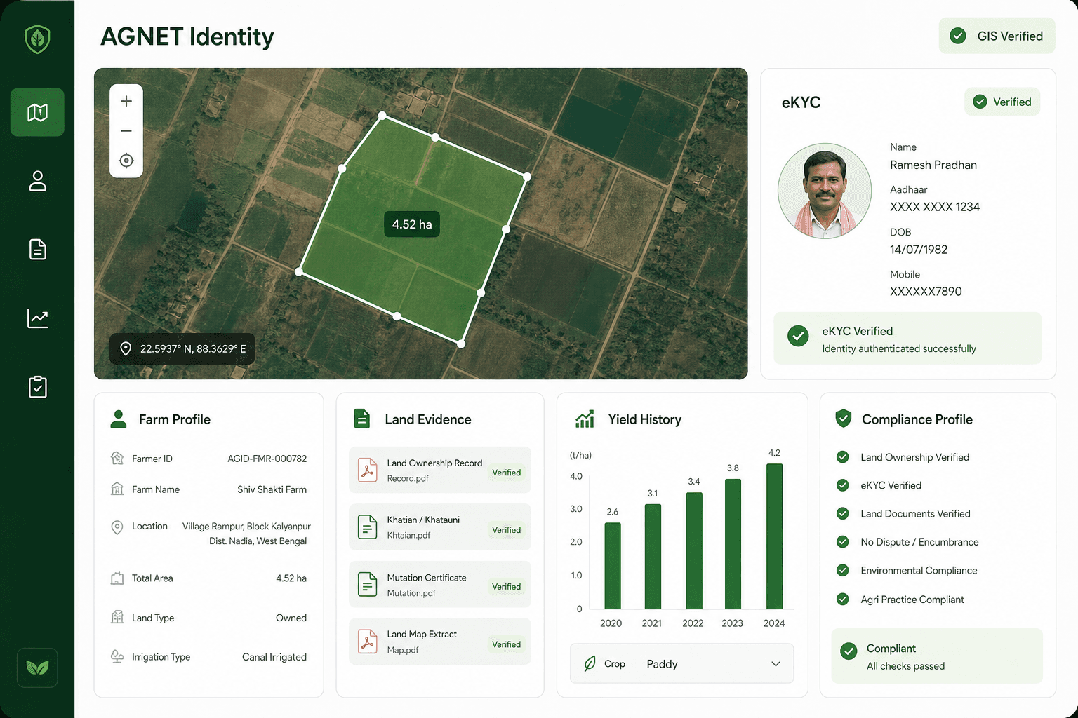
Task: Open the Mutation Certificate document
Action: click(440, 584)
